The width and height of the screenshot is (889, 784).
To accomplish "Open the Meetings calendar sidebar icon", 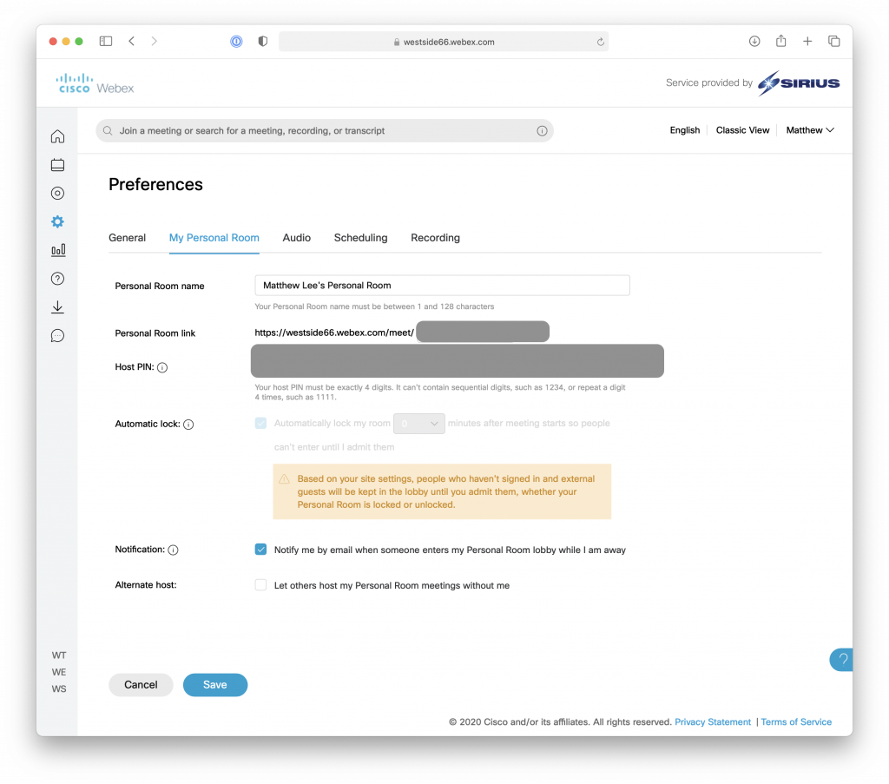I will 57,165.
